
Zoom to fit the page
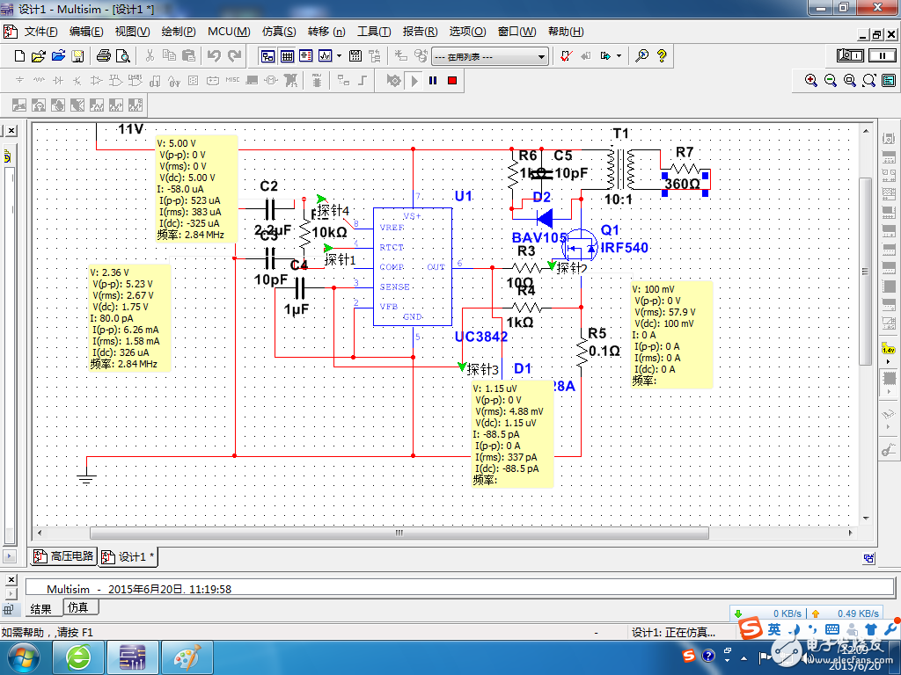tap(868, 80)
